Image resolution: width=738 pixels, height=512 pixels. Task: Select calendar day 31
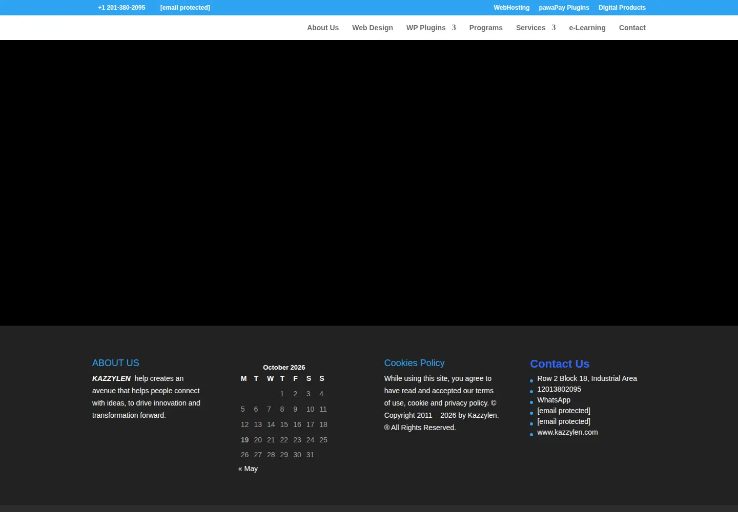(x=310, y=455)
